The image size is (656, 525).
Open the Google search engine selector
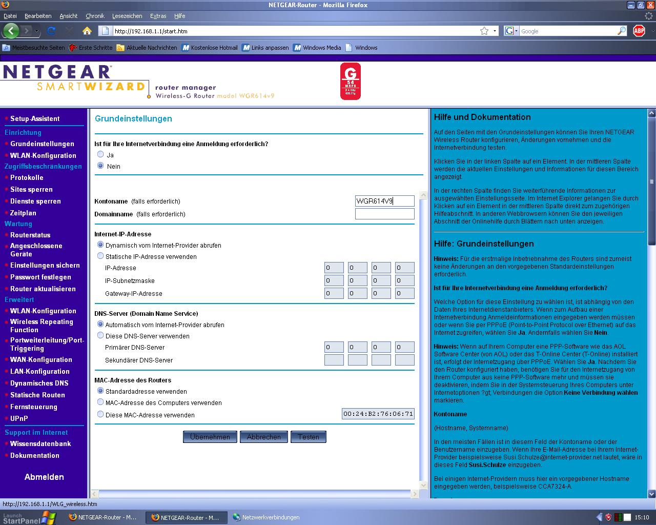511,31
